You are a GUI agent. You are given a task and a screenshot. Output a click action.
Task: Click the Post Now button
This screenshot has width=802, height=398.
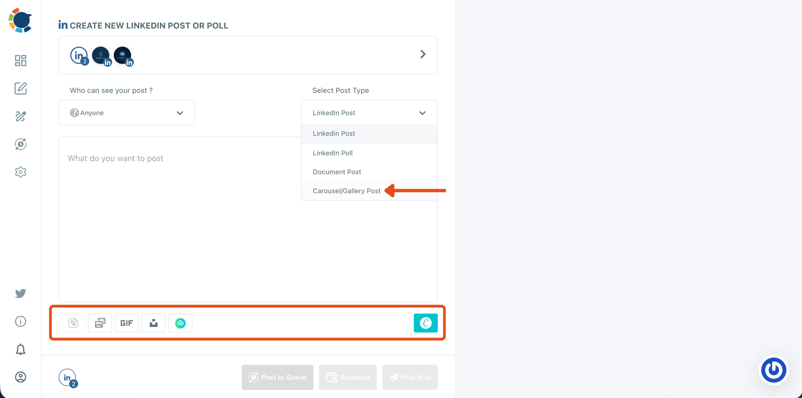click(x=410, y=377)
